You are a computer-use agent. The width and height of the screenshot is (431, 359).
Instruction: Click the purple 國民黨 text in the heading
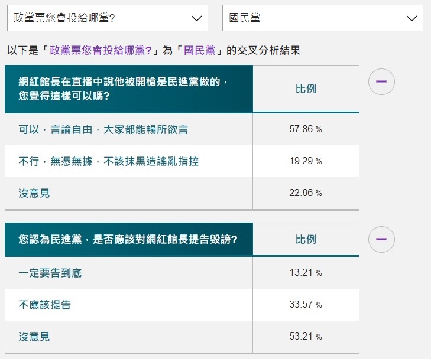click(200, 51)
